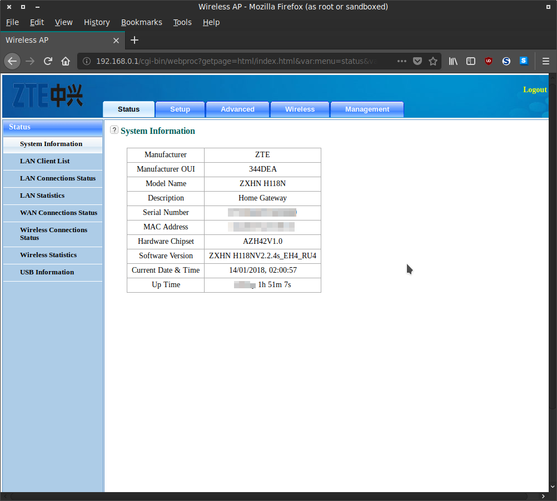This screenshot has height=501, width=557.
Task: Close the Wireless AP tab
Action: 116,41
